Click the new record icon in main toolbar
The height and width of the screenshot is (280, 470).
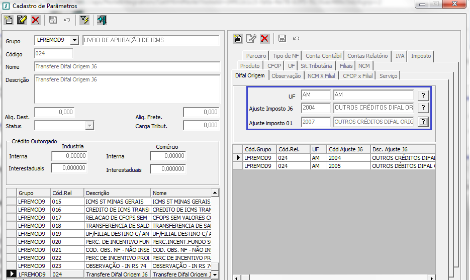coord(9,20)
